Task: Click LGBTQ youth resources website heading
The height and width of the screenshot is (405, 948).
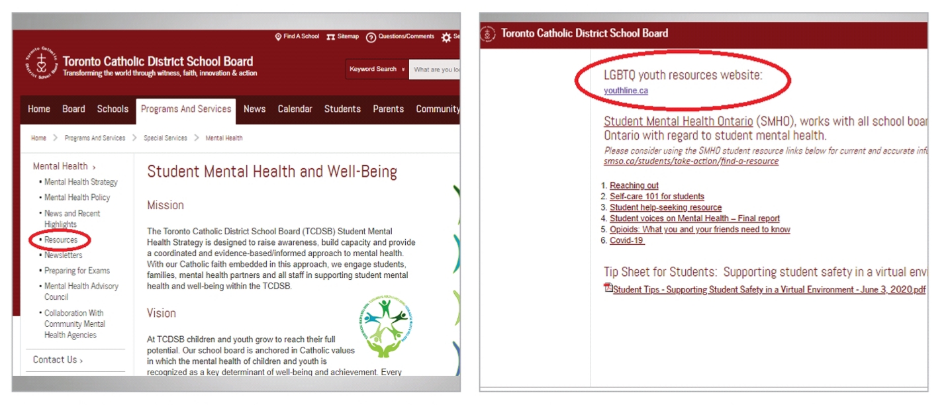Action: (x=683, y=75)
